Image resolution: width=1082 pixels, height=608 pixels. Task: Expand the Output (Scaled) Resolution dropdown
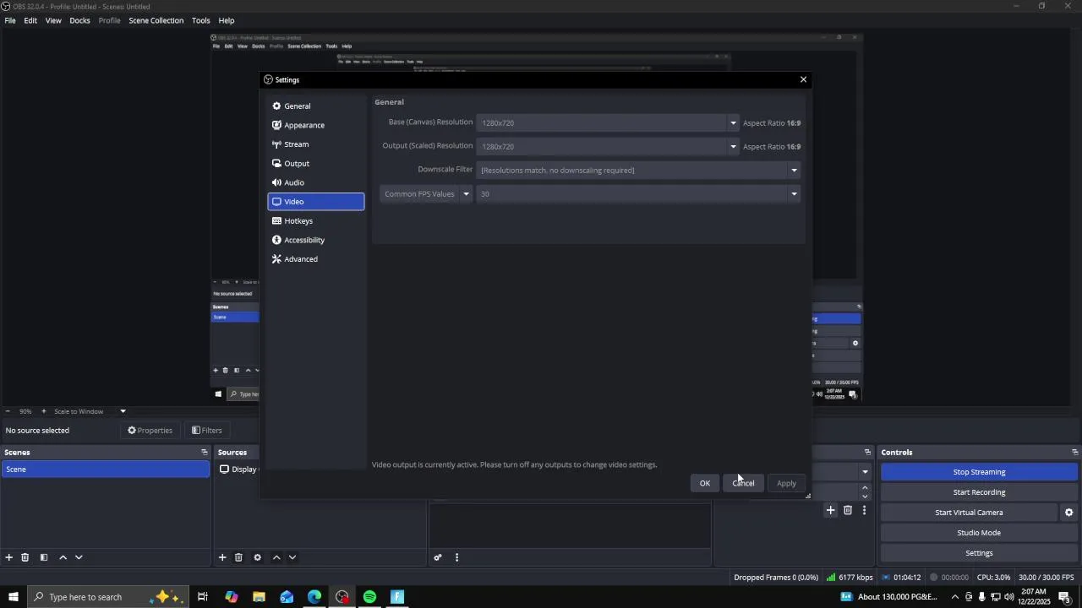pyautogui.click(x=733, y=147)
